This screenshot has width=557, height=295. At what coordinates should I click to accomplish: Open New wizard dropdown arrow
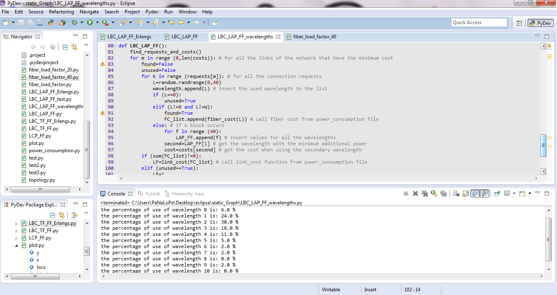[x=13, y=22]
